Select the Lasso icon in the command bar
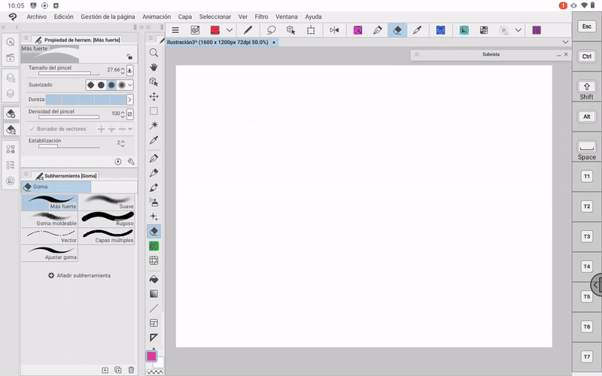Screen dimensions: 602x376 point(271,30)
